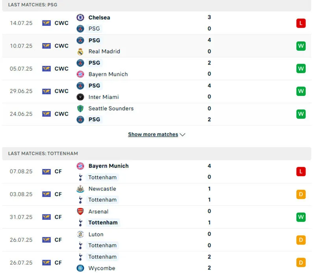
Task: Click the orange D badge for Newcastle match
Action: coord(301,194)
